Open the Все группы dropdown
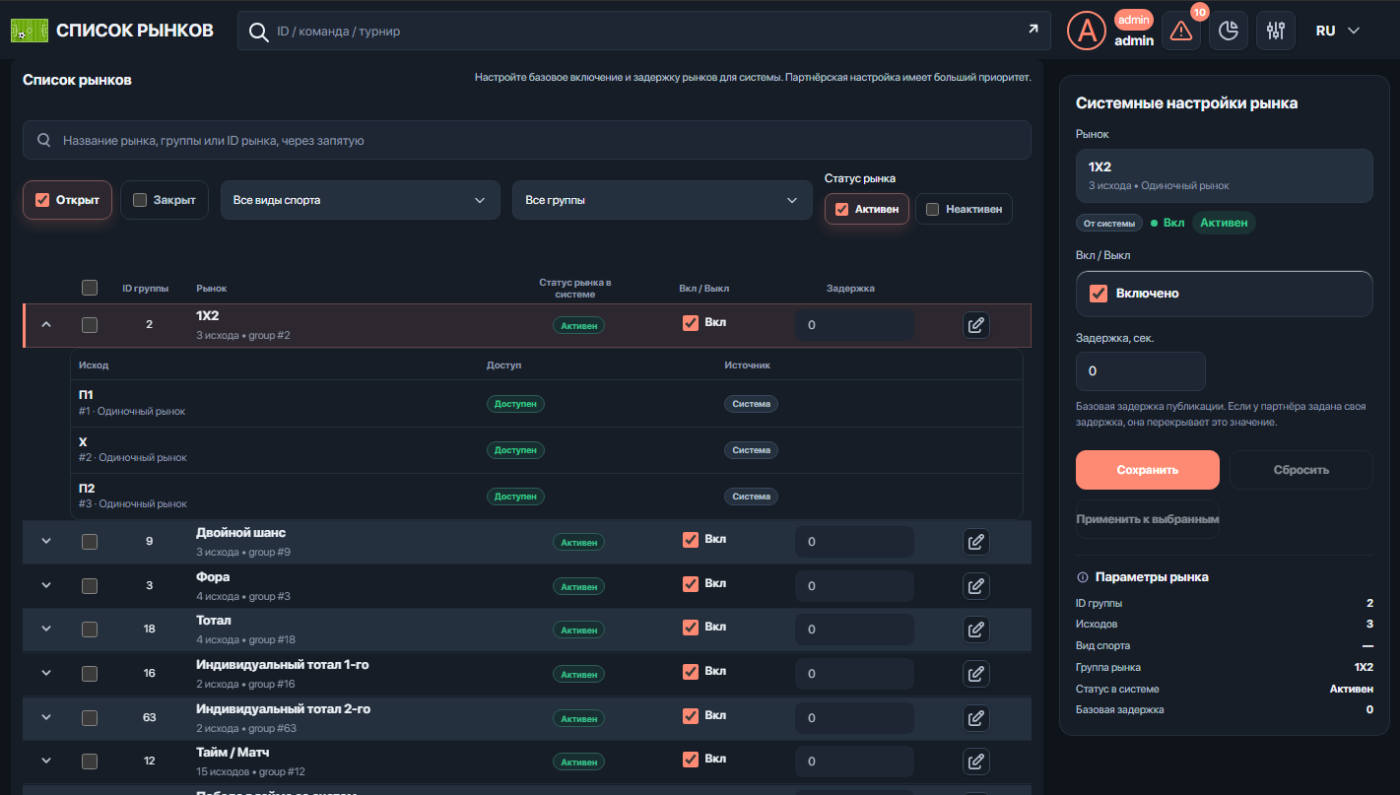Screen dimensions: 1400x795 pyautogui.click(x=661, y=200)
